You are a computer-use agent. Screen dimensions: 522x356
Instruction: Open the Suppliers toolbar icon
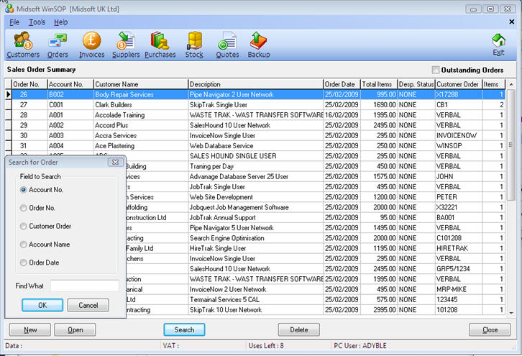pos(126,45)
